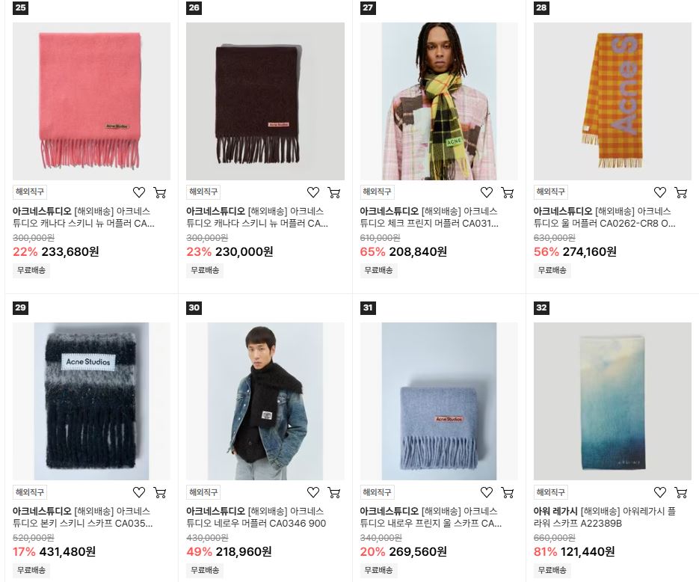The image size is (699, 582).
Task: Open Our Legacy A22389B scarf title link
Action: pos(605,518)
